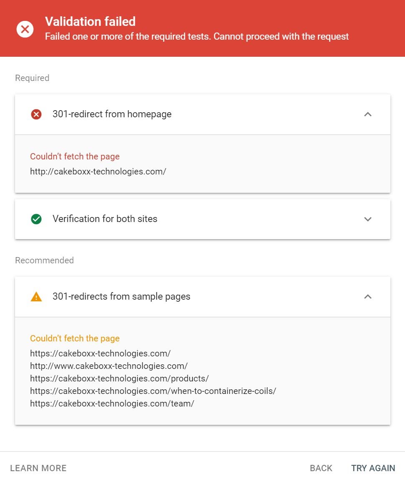
Task: Click the cakeboxx-technologies.com/products/ URL
Action: (119, 379)
